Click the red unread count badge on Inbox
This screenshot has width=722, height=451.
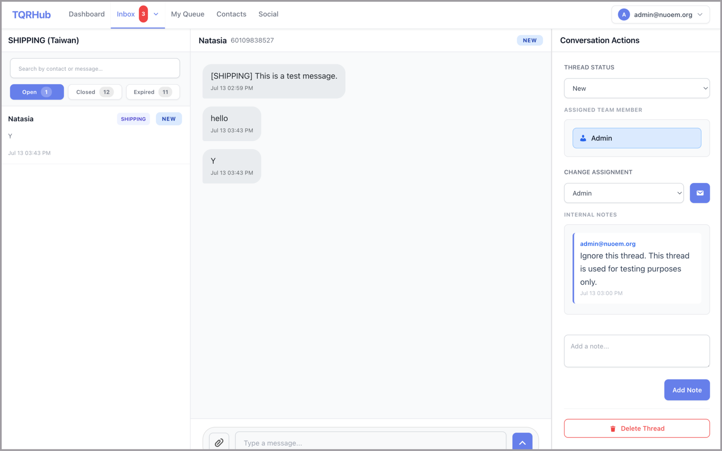(143, 14)
